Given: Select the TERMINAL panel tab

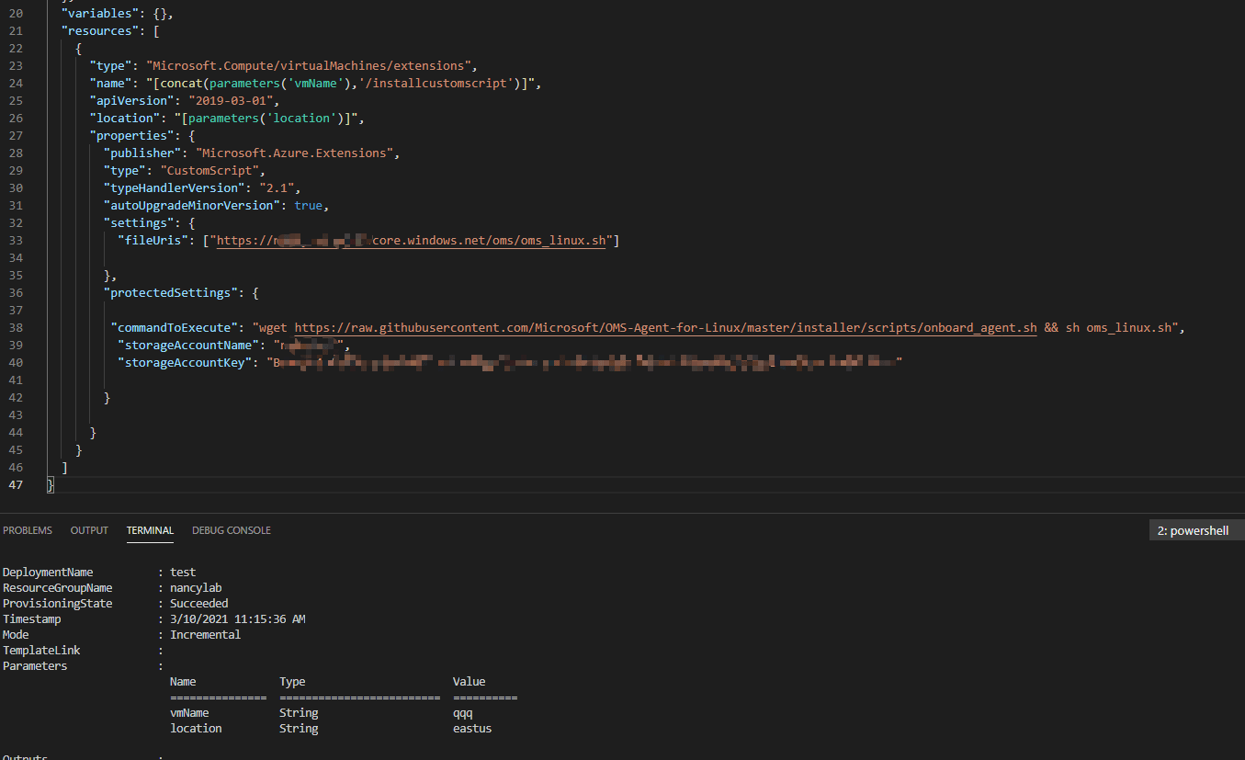Looking at the screenshot, I should [x=150, y=530].
